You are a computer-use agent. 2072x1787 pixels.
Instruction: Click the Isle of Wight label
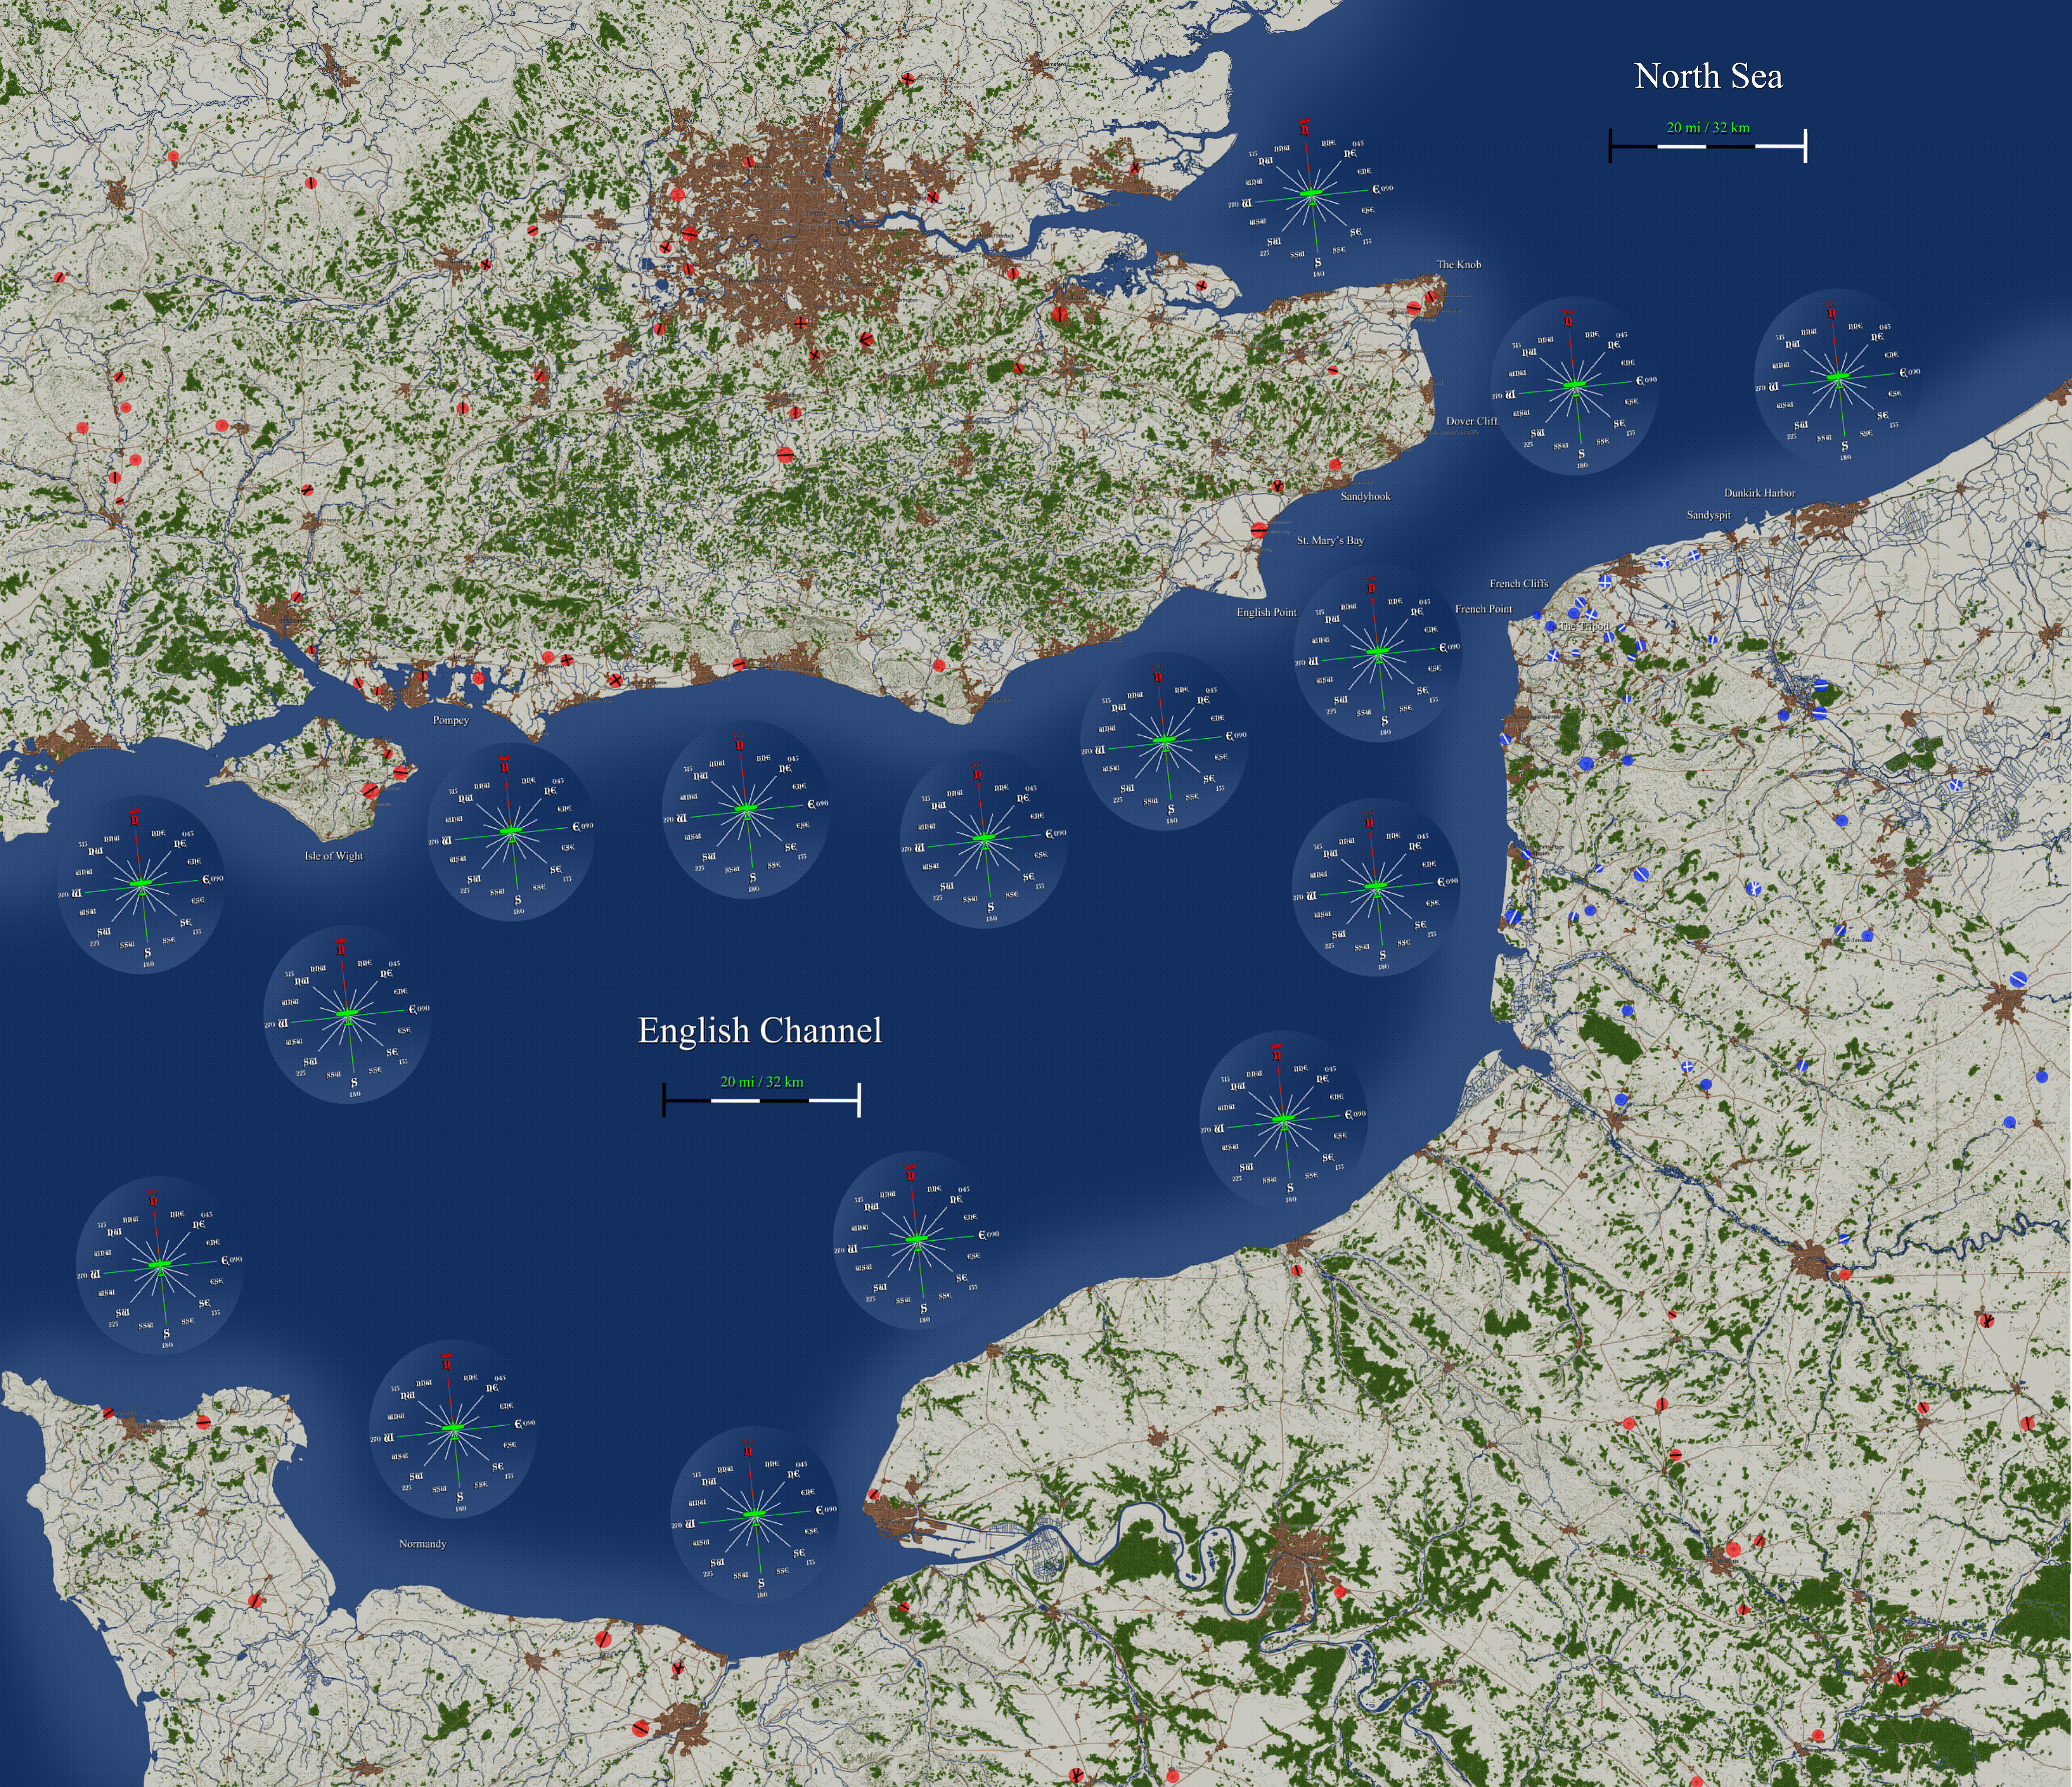pos(334,856)
